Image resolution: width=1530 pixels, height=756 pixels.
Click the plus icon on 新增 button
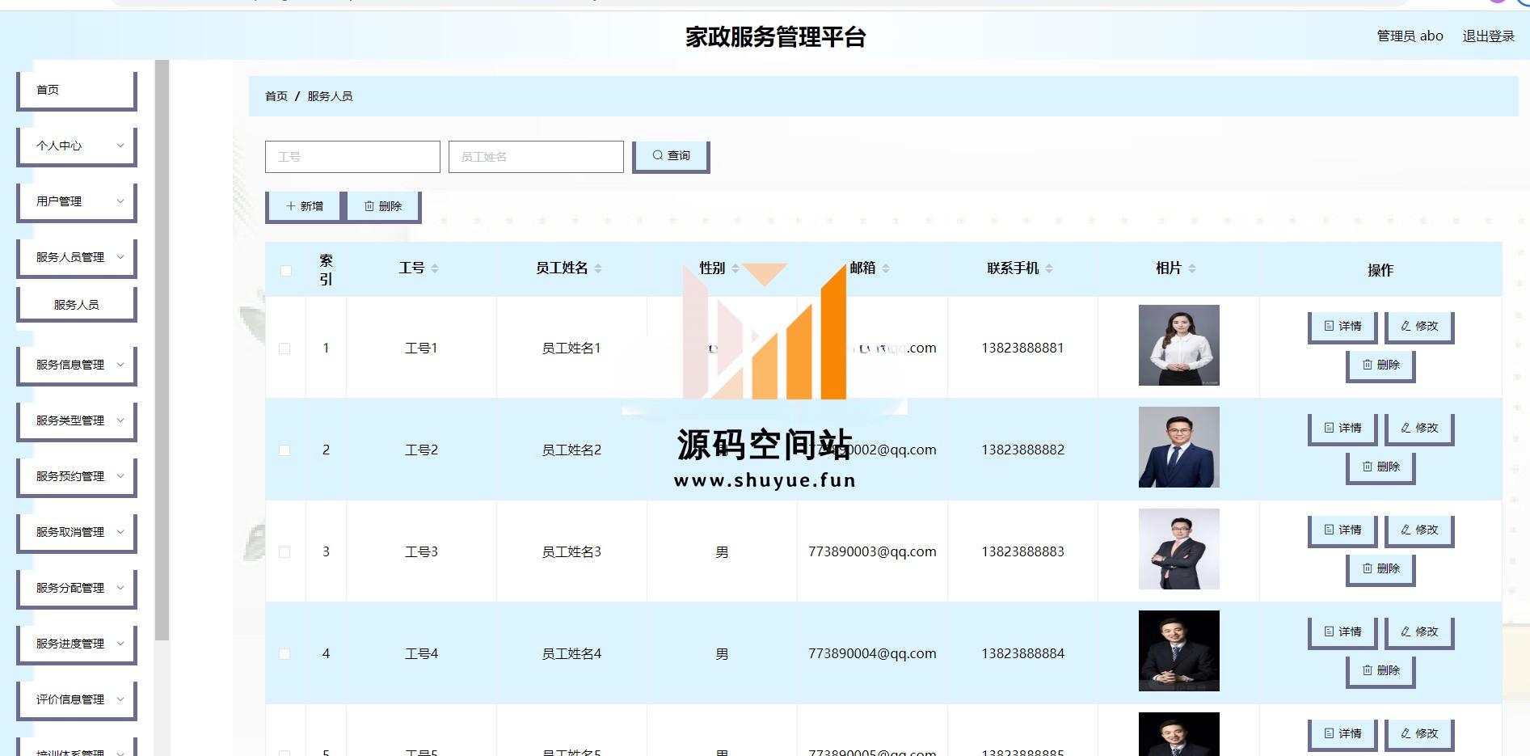(x=291, y=206)
